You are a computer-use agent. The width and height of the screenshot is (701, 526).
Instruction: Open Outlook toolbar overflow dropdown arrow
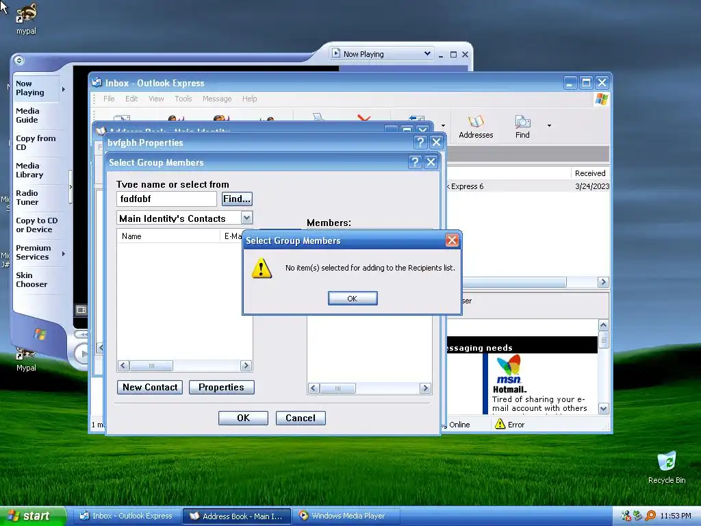pos(443,126)
